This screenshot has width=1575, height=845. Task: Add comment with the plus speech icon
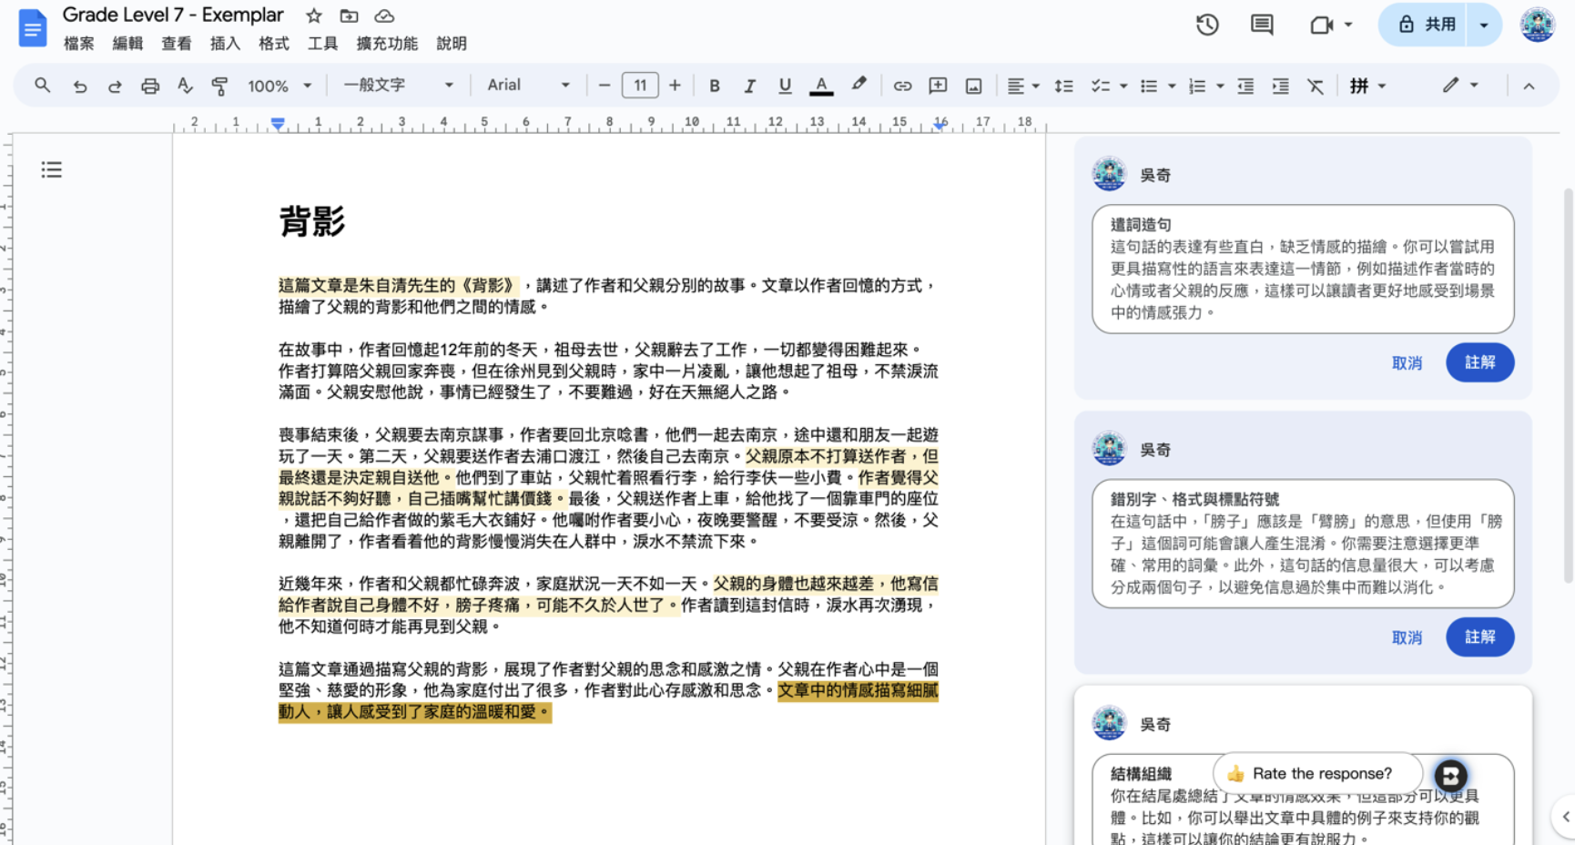(x=938, y=86)
